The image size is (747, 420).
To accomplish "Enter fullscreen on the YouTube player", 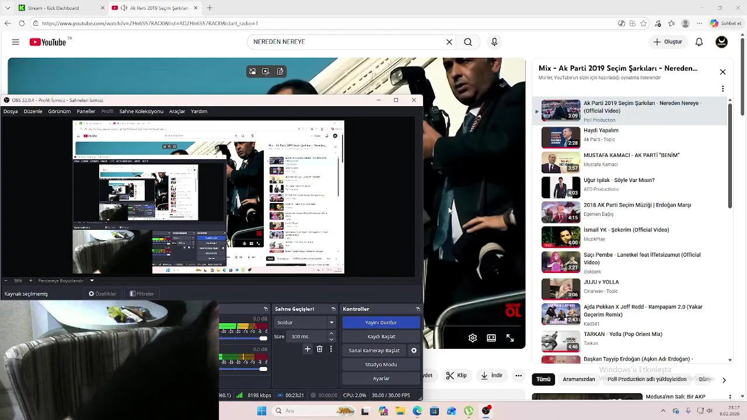I will (510, 338).
